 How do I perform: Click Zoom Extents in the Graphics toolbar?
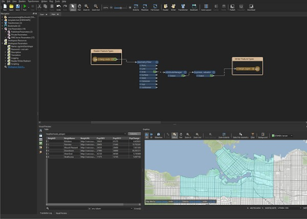(x=224, y=135)
